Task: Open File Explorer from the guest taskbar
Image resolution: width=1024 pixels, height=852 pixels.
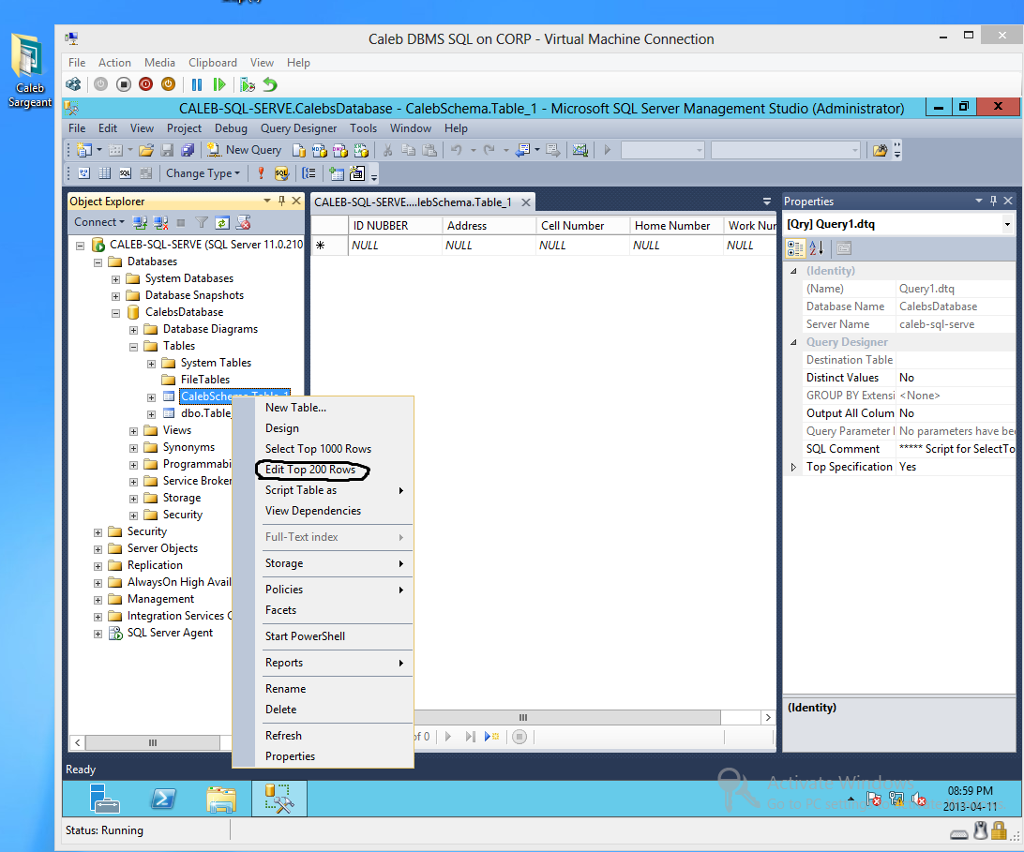Action: point(221,799)
